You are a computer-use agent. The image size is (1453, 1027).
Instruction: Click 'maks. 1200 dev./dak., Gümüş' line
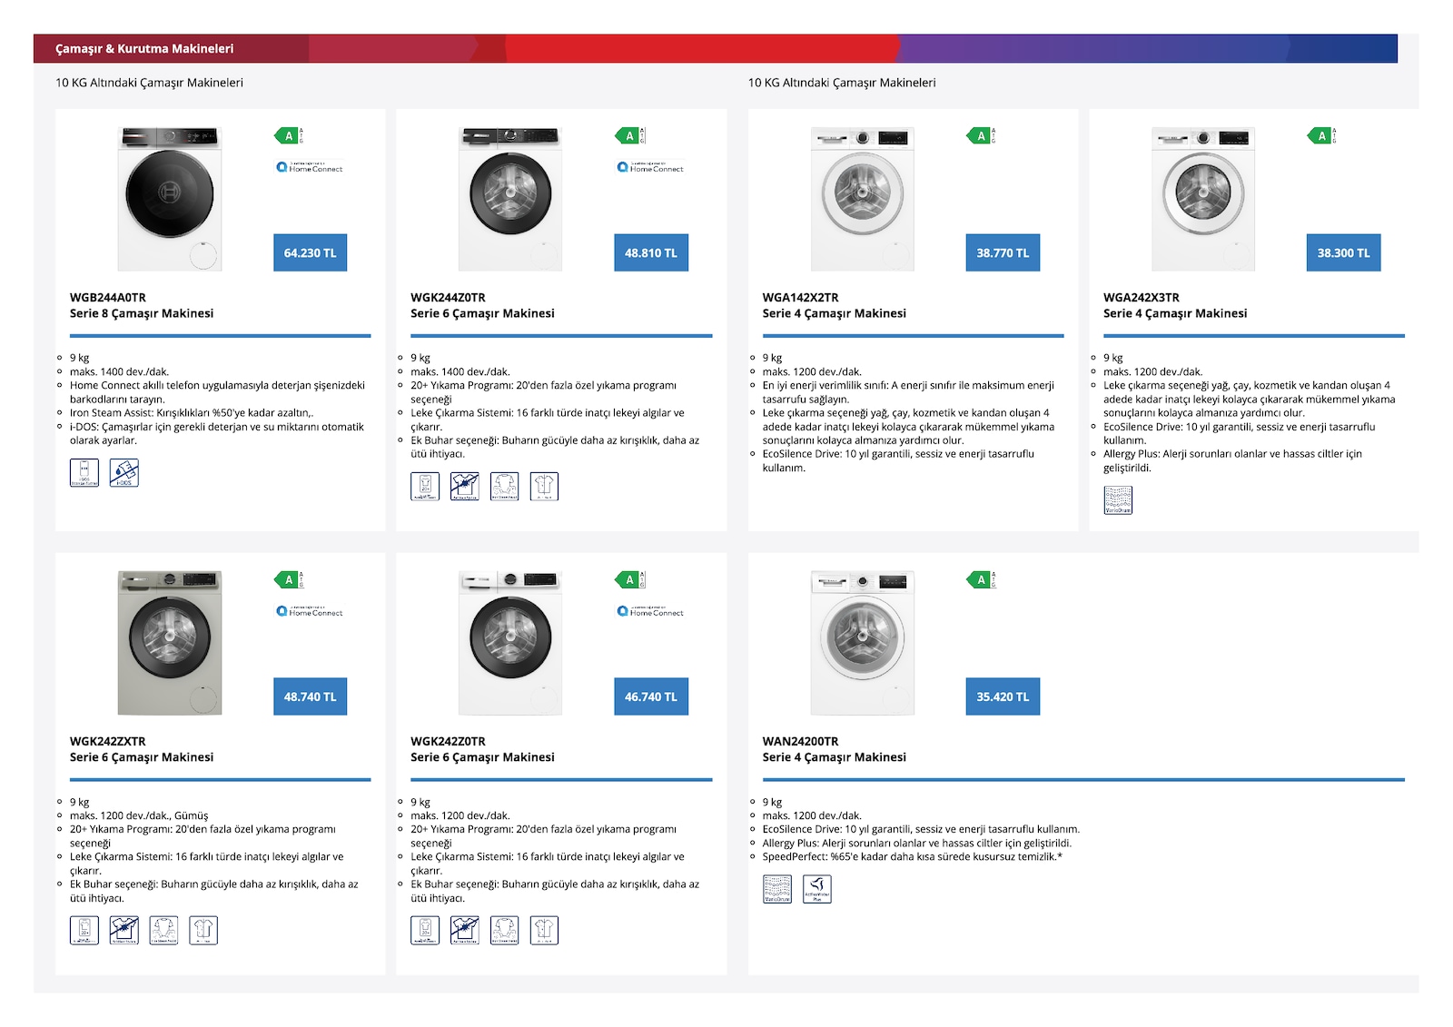tap(139, 815)
